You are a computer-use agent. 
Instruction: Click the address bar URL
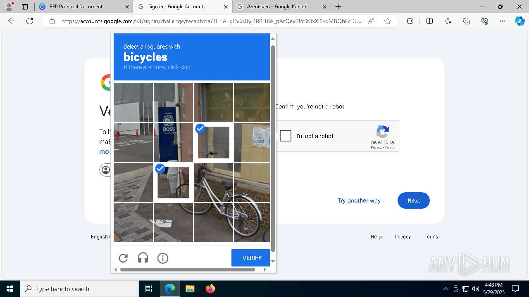click(x=212, y=21)
